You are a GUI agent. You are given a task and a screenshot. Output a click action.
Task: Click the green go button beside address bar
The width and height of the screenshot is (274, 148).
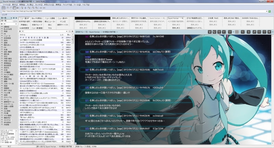tap(270, 11)
